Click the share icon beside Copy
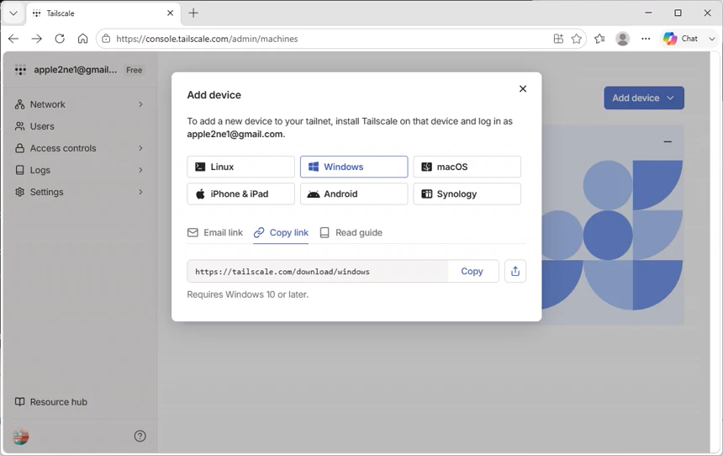The image size is (723, 456). click(515, 272)
